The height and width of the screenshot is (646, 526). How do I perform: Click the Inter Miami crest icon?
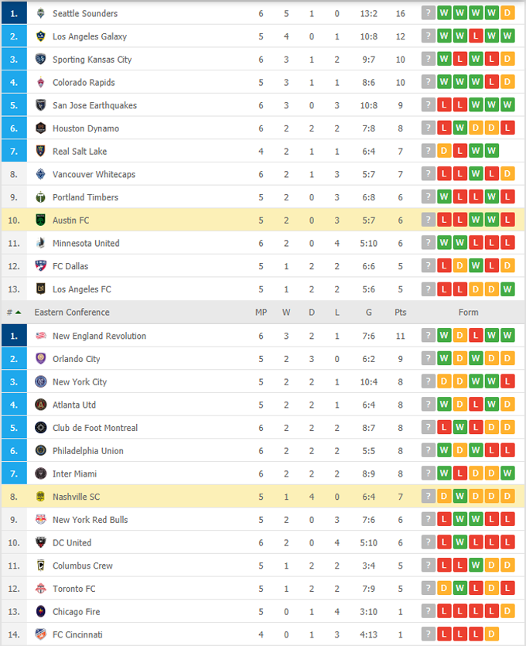[x=41, y=473]
